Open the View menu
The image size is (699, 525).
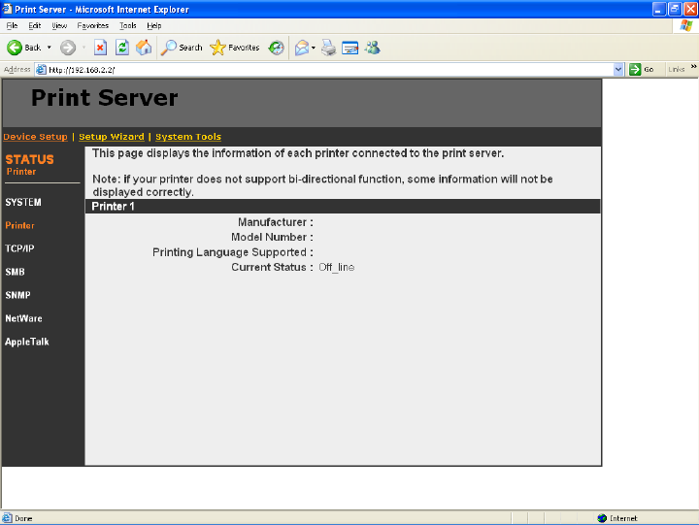coord(59,25)
